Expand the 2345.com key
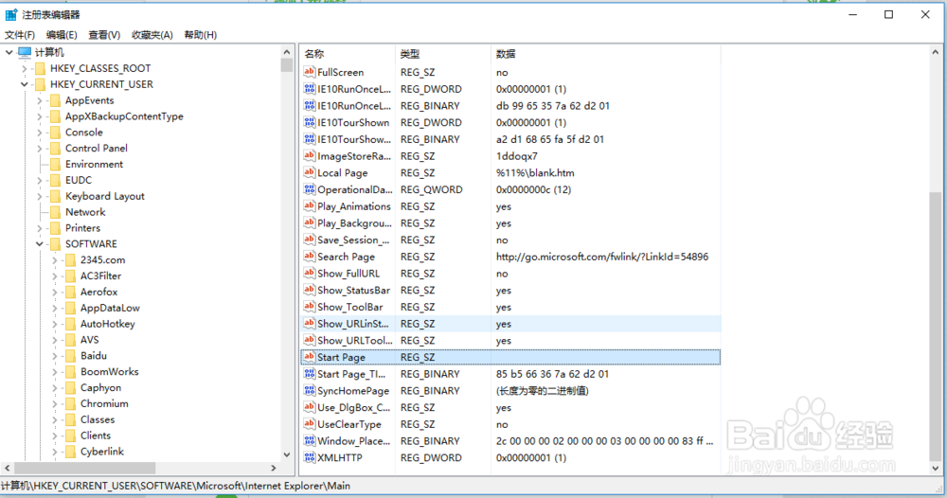Screen dimensions: 947x498 click(54, 260)
